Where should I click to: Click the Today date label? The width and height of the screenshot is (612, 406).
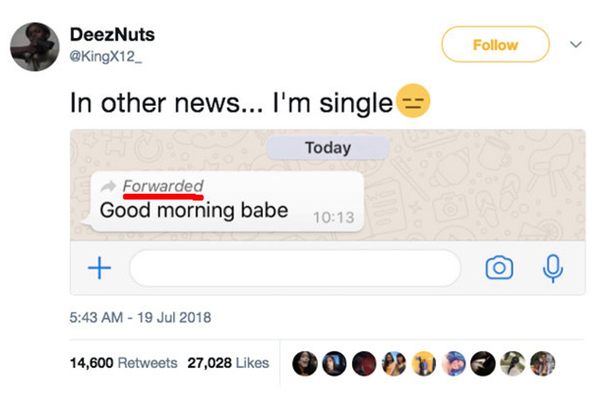[x=328, y=148]
